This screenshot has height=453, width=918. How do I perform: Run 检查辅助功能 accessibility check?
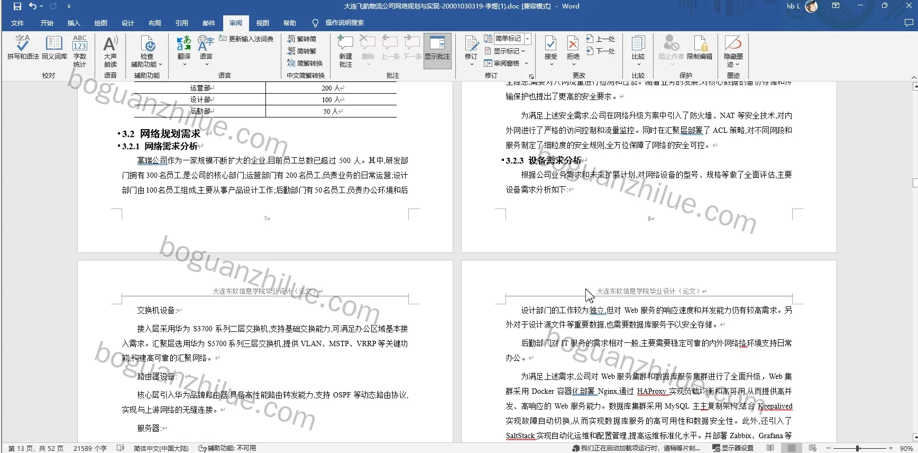click(147, 51)
